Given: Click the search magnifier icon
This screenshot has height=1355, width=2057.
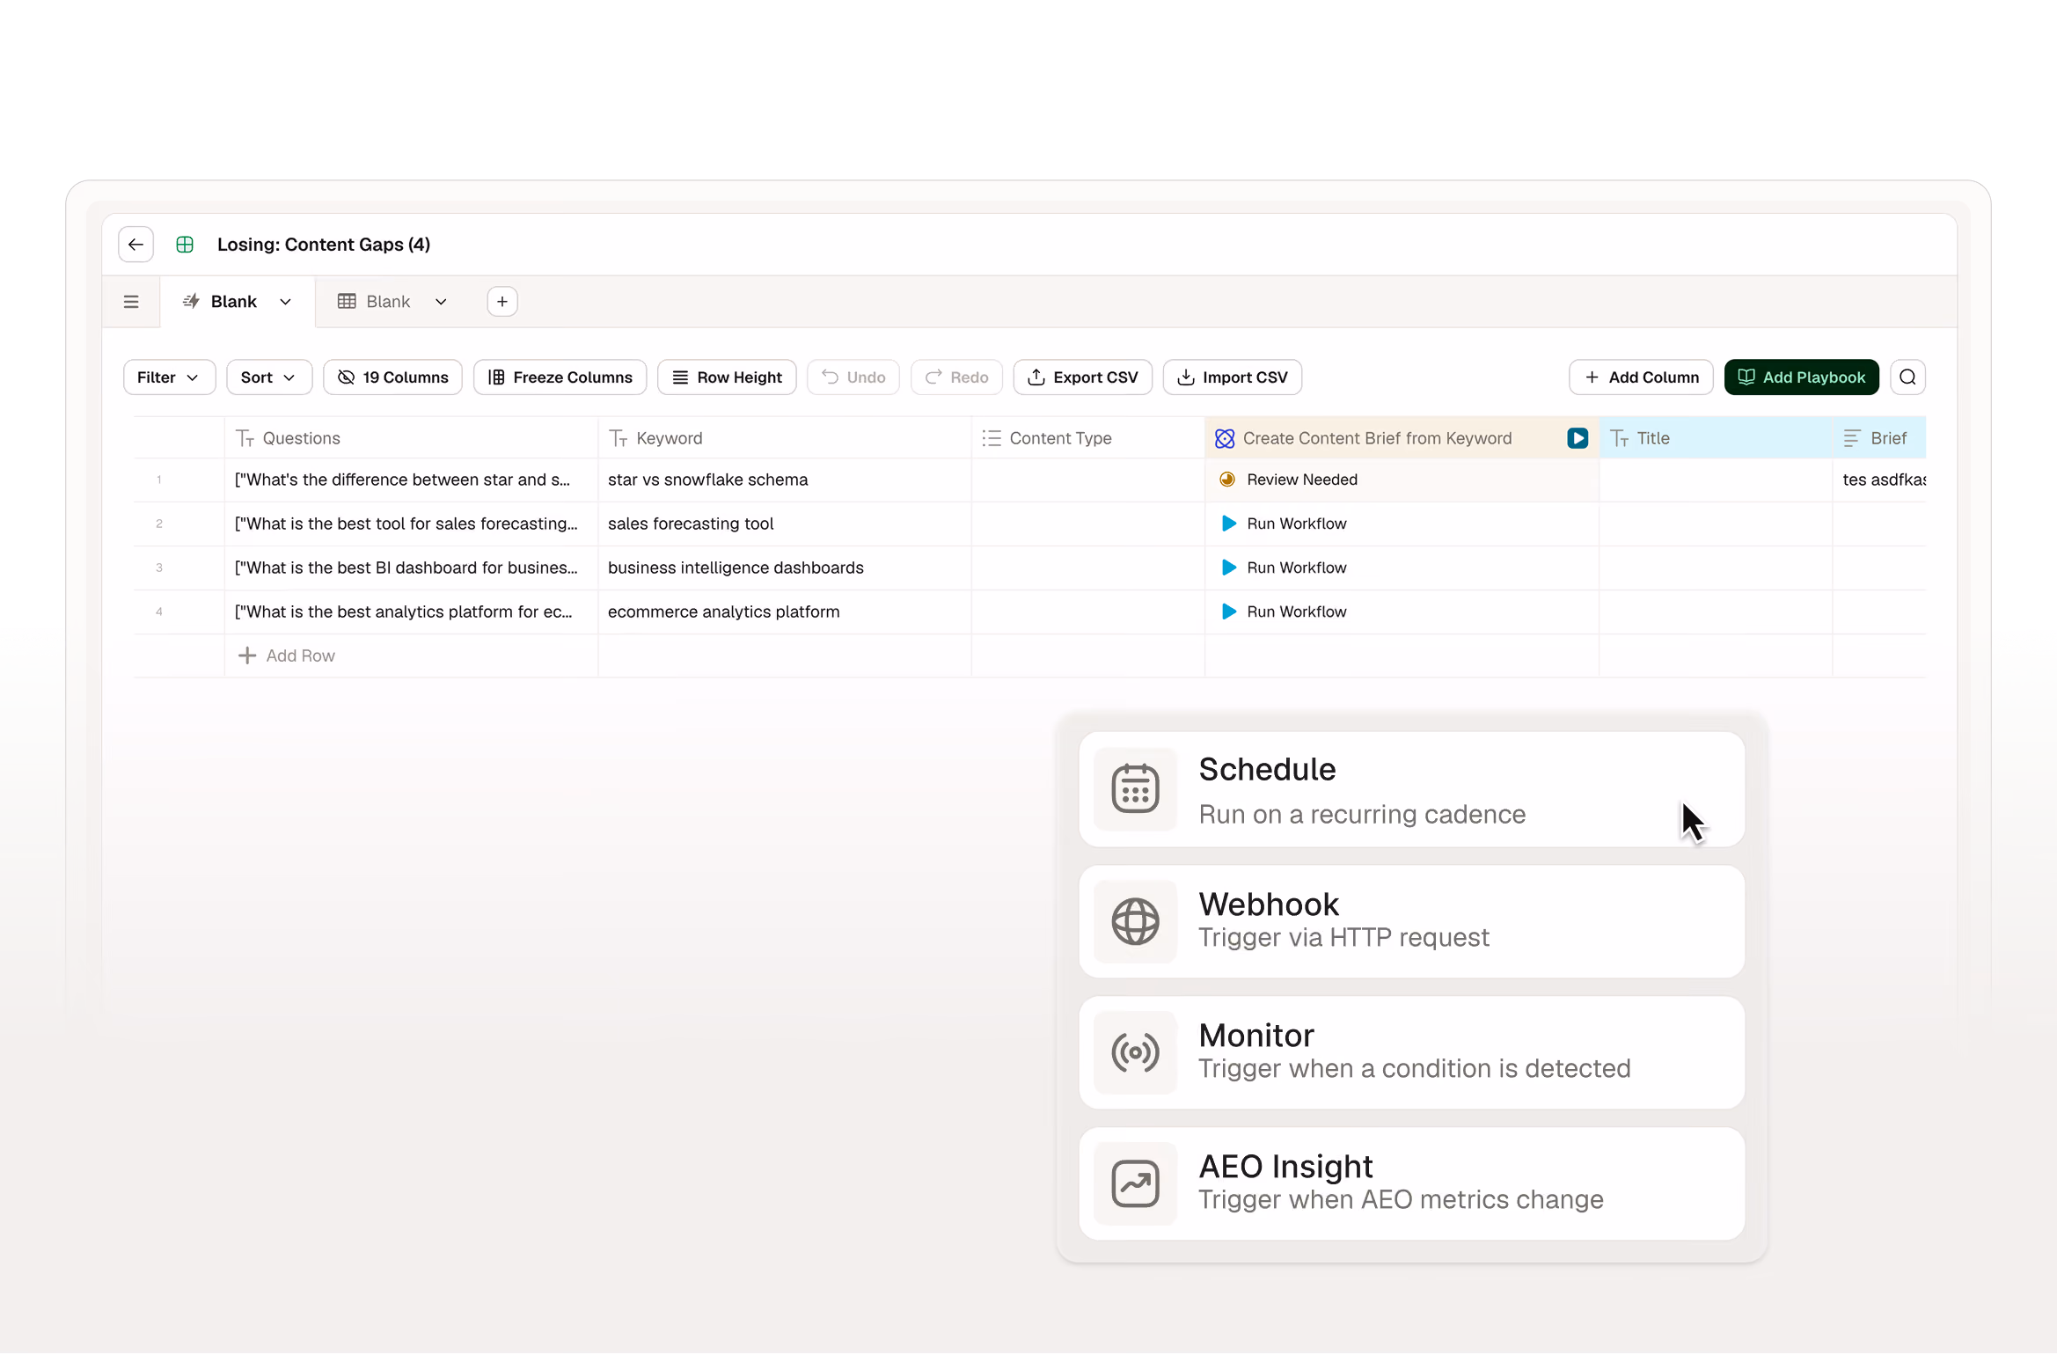Looking at the screenshot, I should coord(1907,377).
